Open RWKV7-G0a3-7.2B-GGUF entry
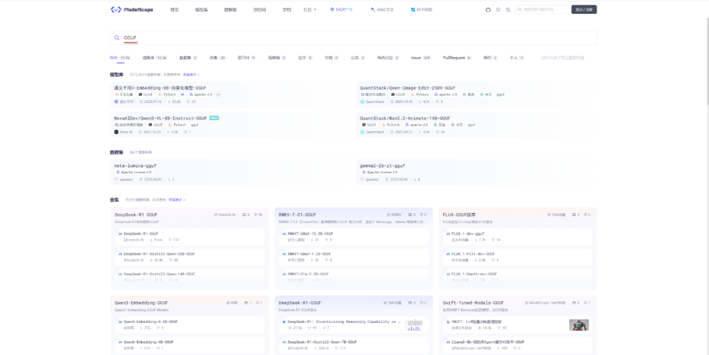This screenshot has width=709, height=355. tap(309, 254)
